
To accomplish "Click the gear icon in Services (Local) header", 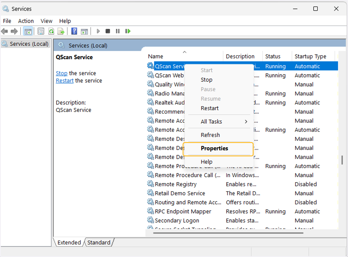I will (x=61, y=45).
